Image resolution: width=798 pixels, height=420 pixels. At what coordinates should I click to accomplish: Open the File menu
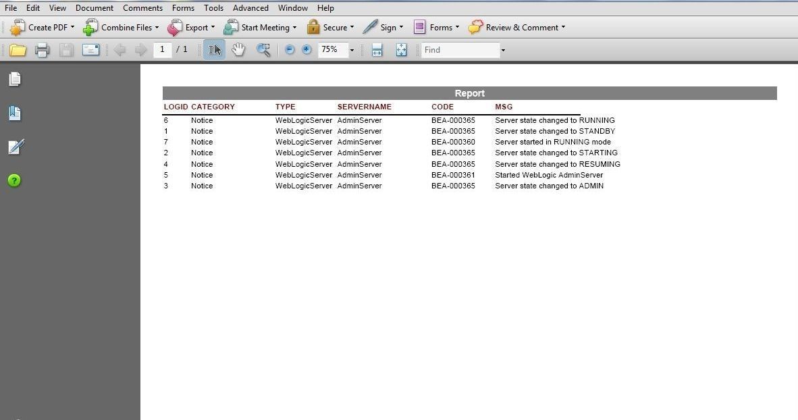(11, 8)
